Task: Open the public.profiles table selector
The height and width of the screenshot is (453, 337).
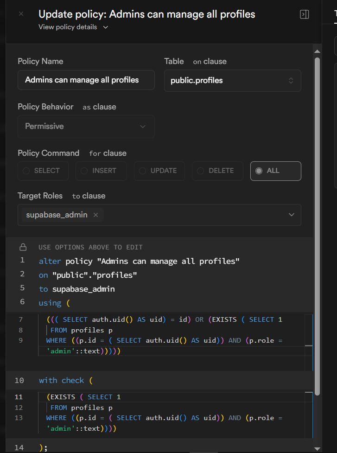Action: pos(232,81)
